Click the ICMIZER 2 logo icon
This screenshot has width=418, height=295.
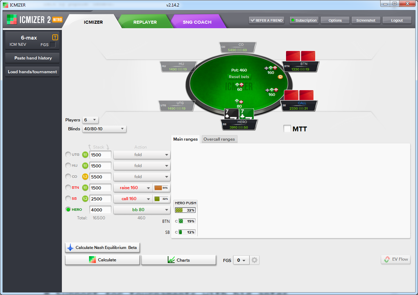[x=12, y=19]
